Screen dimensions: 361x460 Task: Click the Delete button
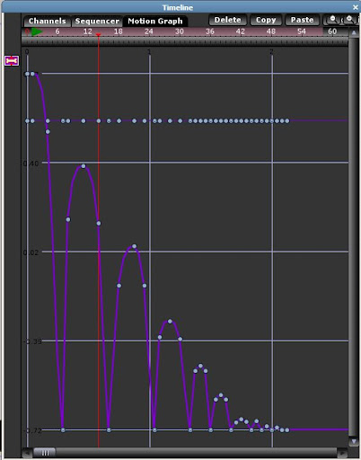pyautogui.click(x=227, y=20)
